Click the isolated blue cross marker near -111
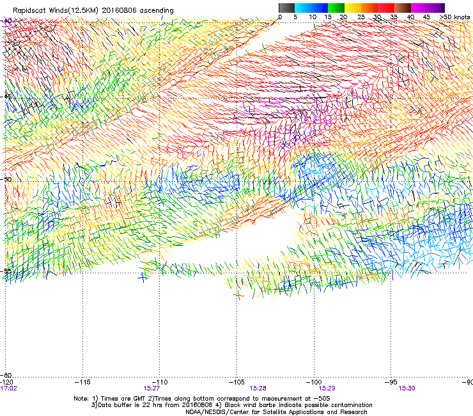 pos(143,277)
